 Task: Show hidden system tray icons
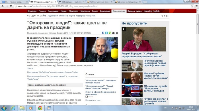[169, 108]
